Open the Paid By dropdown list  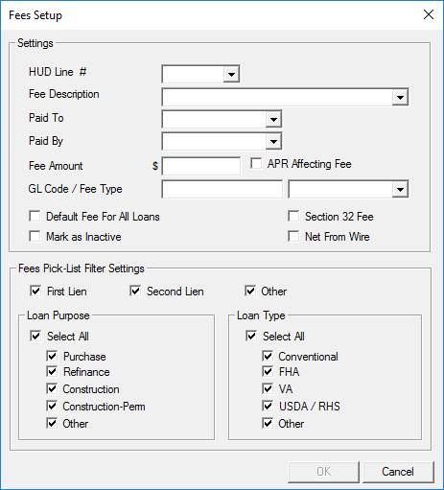(x=273, y=141)
